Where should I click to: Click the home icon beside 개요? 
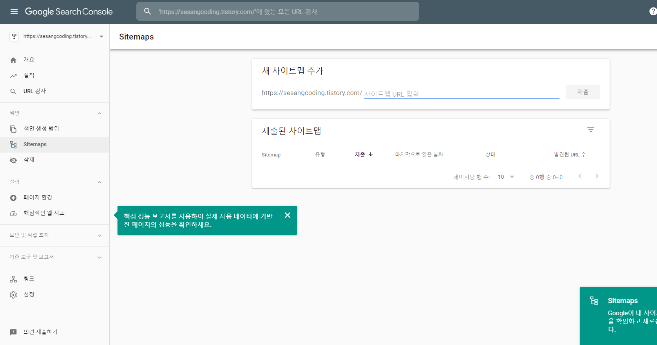pyautogui.click(x=13, y=60)
